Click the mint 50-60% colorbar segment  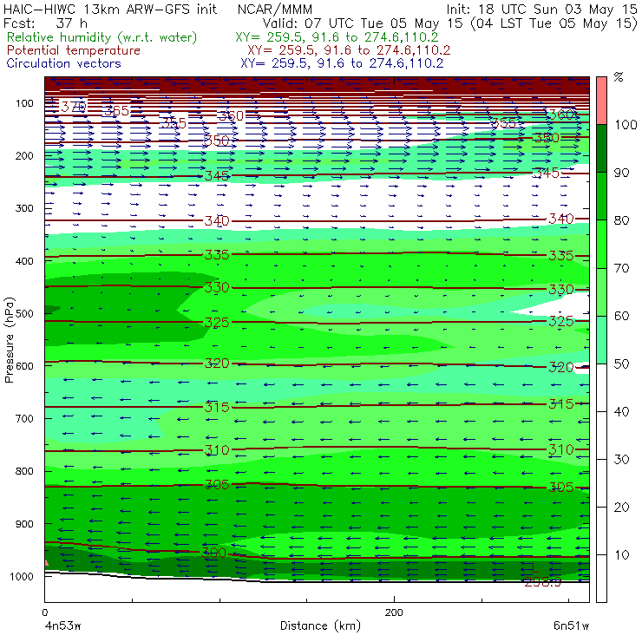(x=601, y=340)
